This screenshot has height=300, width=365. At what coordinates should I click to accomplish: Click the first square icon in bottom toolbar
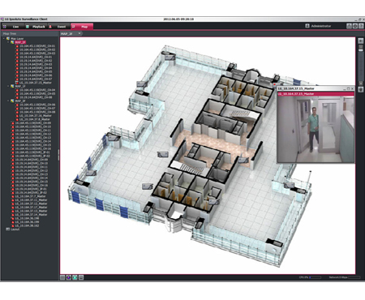(x=62, y=277)
